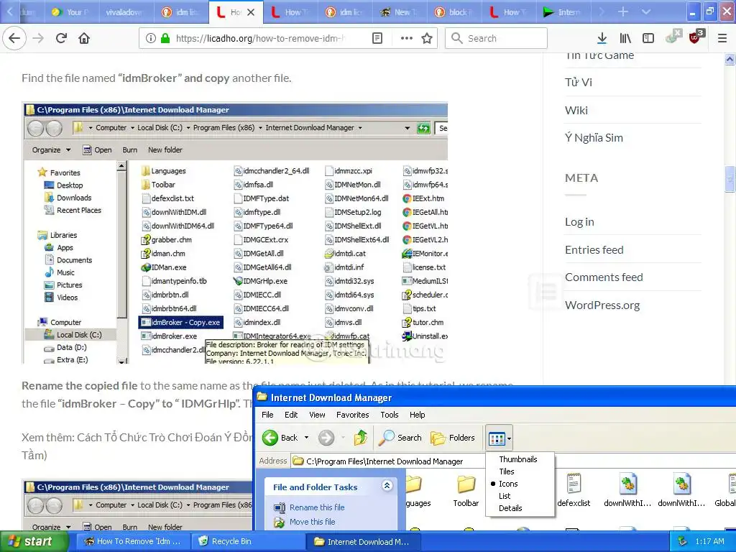Open the Firefox hamburger menu
Screen dimensions: 736x552
722,38
